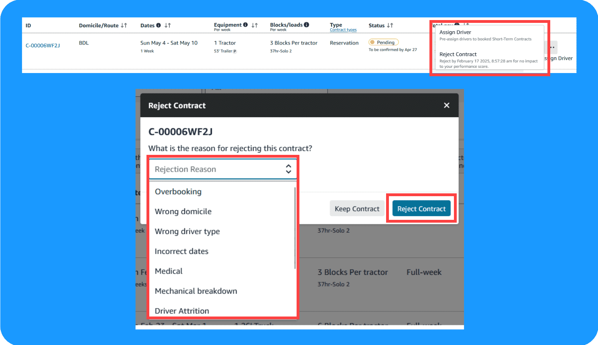Click the info icon beside Total pay header
This screenshot has width=598, height=345.
pyautogui.click(x=456, y=24)
